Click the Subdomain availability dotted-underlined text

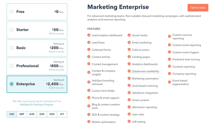click(x=146, y=71)
